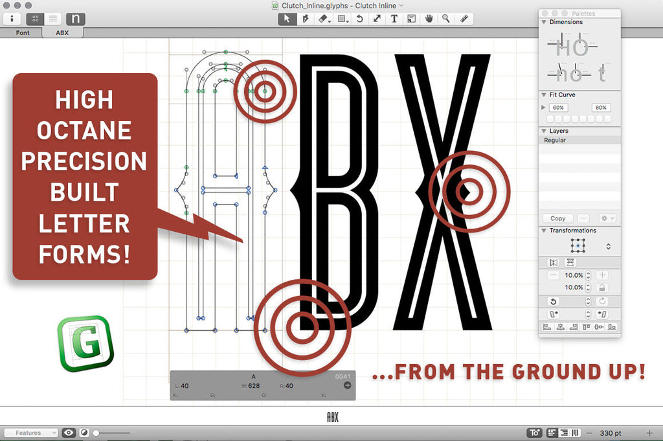The height and width of the screenshot is (441, 663).
Task: Select the Rotate tool
Action: (x=360, y=19)
